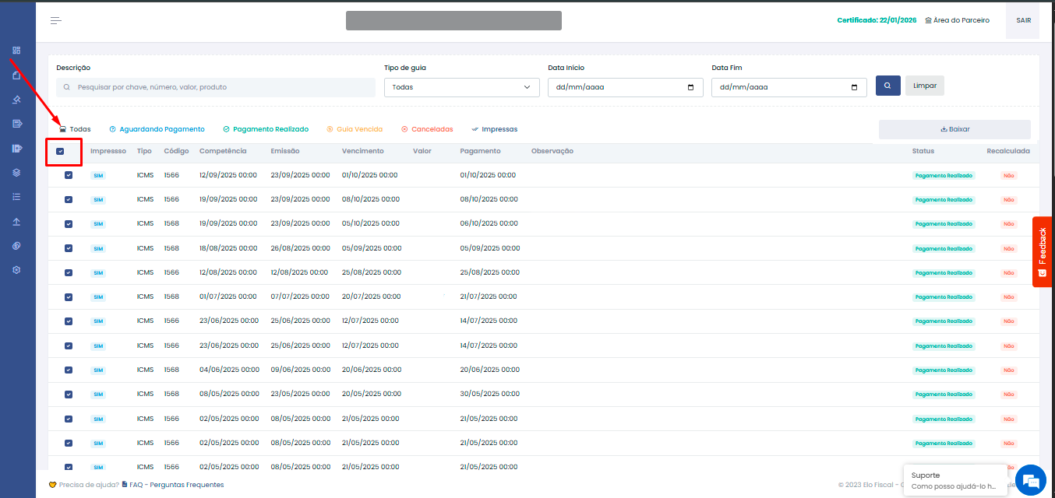Click Vencimento cell 25/08/2025 00:00
This screenshot has height=498, width=1055.
pos(372,272)
